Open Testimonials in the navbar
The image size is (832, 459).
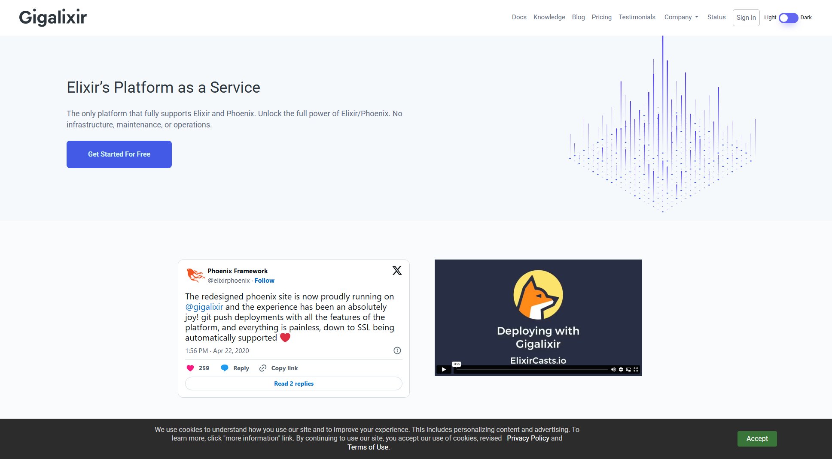pos(637,17)
